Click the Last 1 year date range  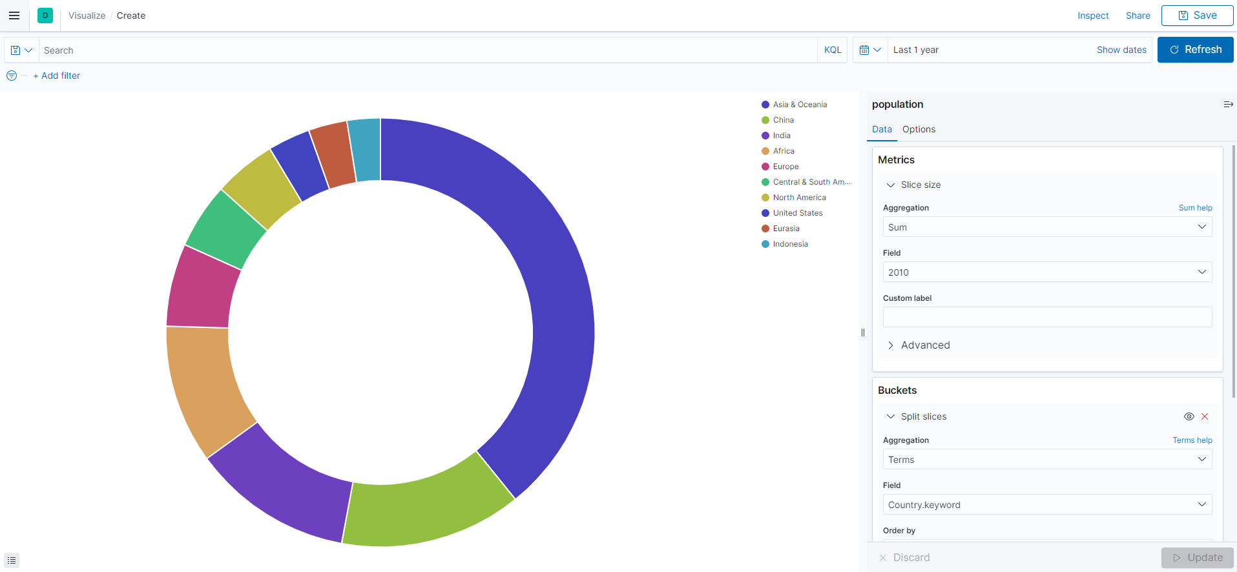(916, 50)
